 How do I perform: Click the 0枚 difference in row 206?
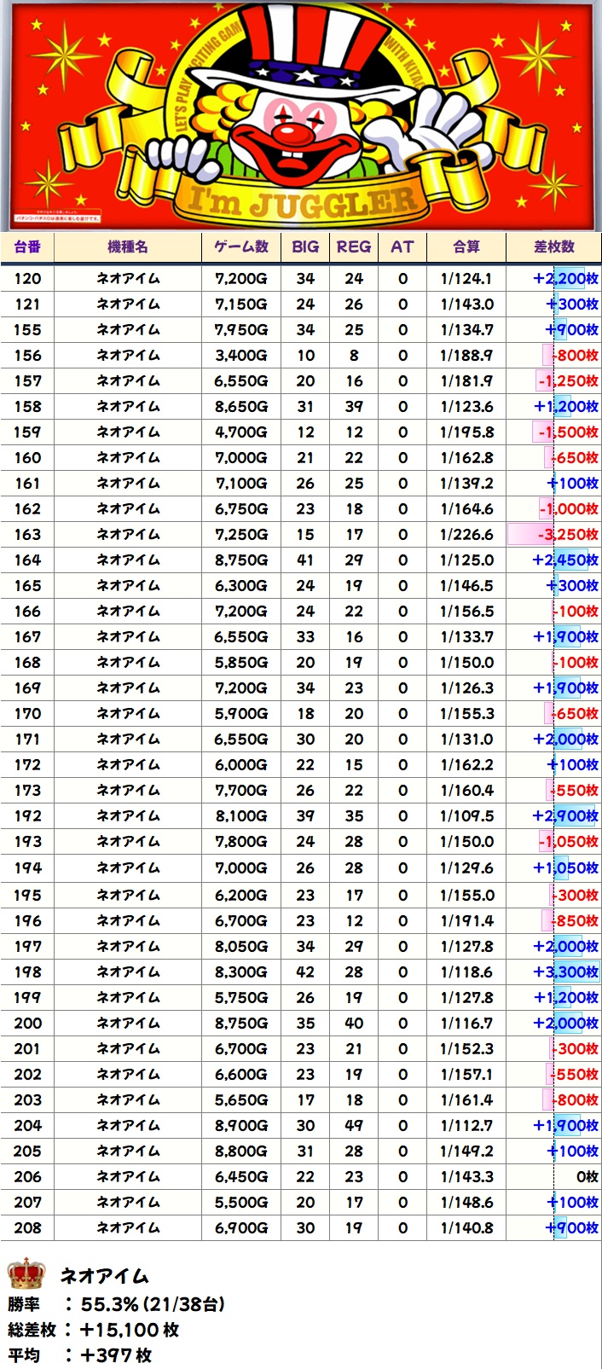pos(587,1176)
